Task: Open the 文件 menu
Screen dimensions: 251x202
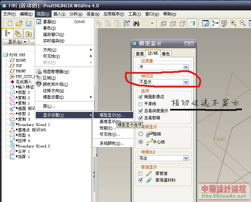Action: [9, 14]
